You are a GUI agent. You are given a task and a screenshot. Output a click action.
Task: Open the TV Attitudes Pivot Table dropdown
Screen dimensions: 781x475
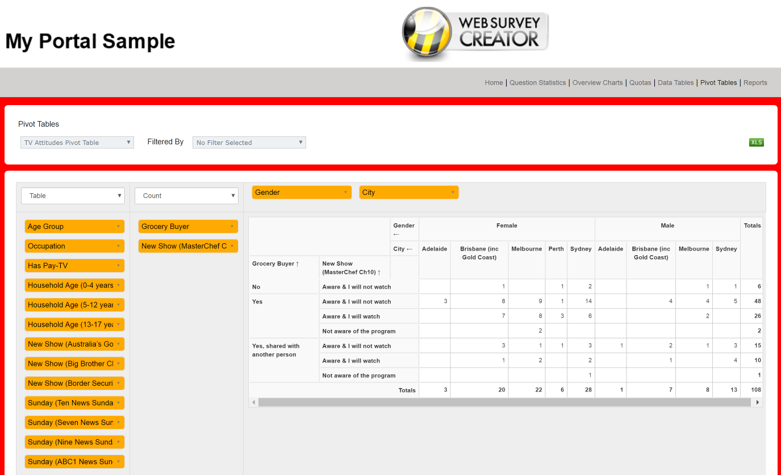[x=77, y=143]
